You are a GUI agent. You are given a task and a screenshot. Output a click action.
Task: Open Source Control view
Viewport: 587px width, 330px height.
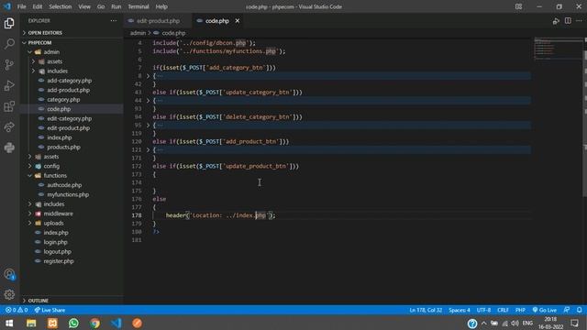(x=9, y=65)
